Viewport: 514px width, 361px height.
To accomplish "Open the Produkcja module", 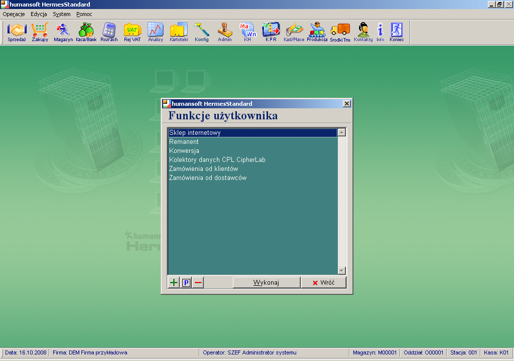I will tap(317, 32).
